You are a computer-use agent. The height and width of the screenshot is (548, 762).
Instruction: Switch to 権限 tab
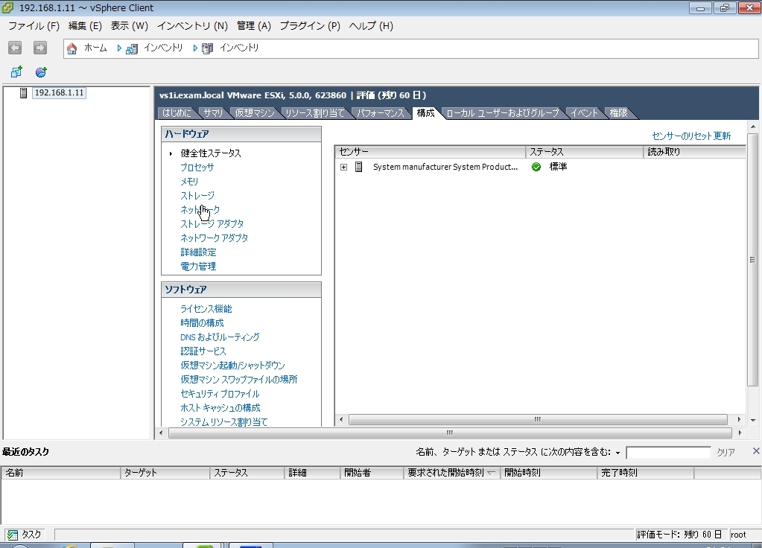[619, 112]
